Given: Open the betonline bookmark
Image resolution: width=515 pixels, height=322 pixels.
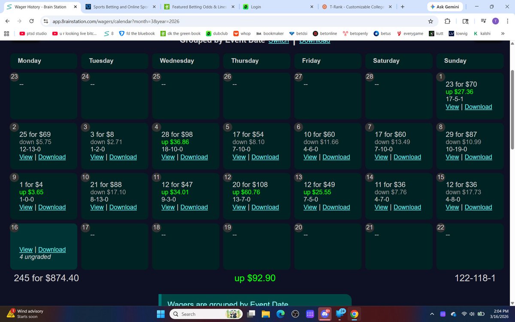Looking at the screenshot, I should click(x=325, y=33).
